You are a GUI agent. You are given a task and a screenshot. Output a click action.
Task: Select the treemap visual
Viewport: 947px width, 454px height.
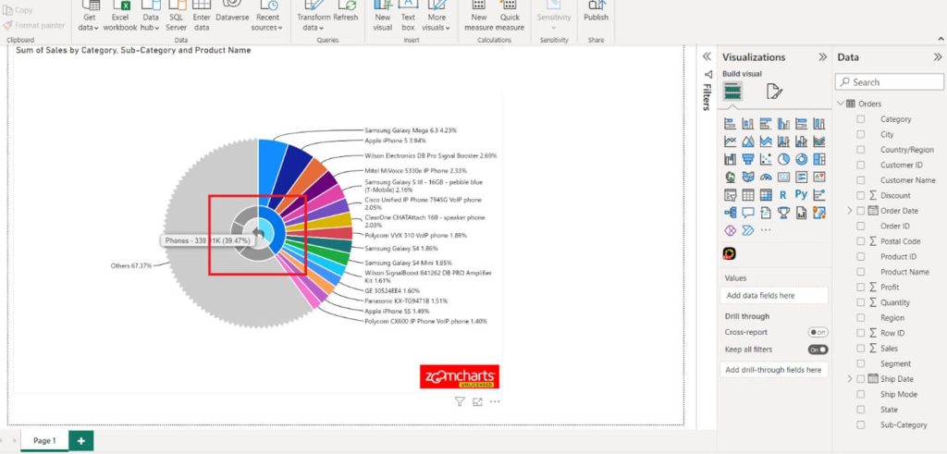point(819,159)
